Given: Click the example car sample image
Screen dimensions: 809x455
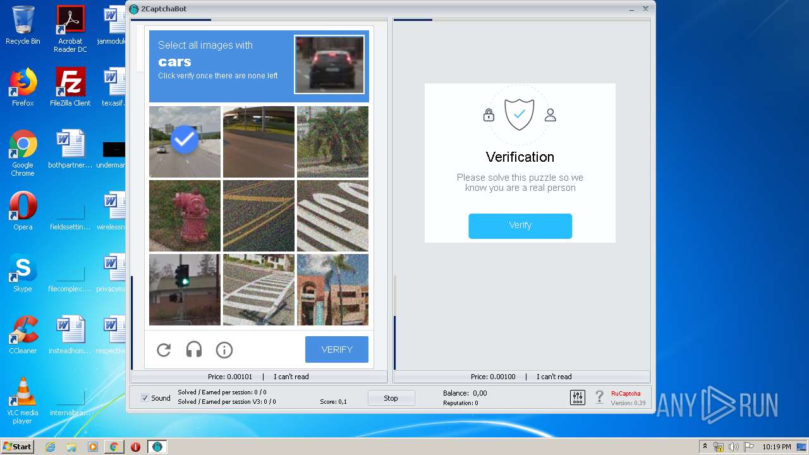Looking at the screenshot, I should [329, 64].
